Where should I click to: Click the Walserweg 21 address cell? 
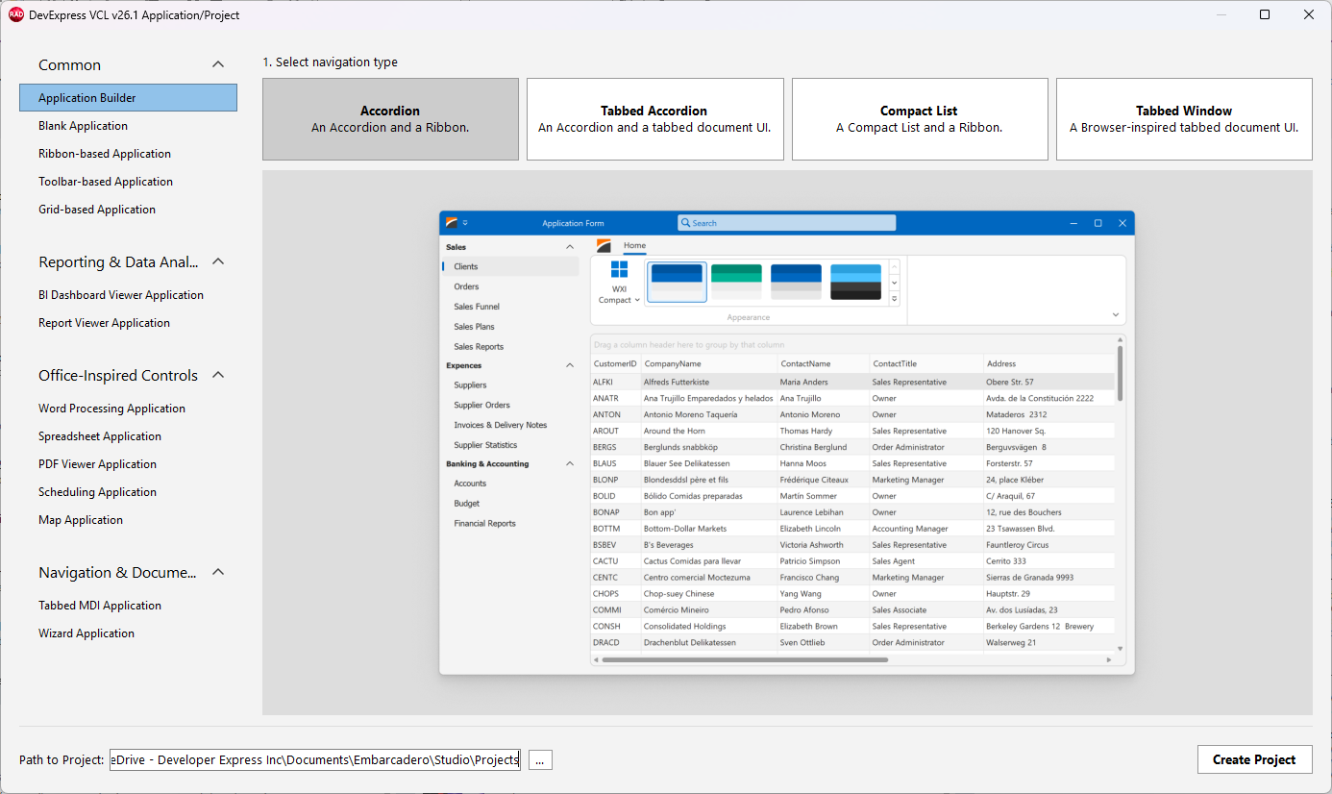(x=1049, y=642)
